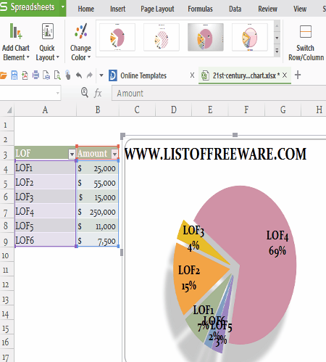The image size is (326, 362).
Task: Apply the fourth light pink chart style
Action: (x=250, y=37)
